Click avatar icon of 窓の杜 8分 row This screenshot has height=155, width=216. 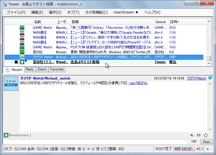(22, 52)
